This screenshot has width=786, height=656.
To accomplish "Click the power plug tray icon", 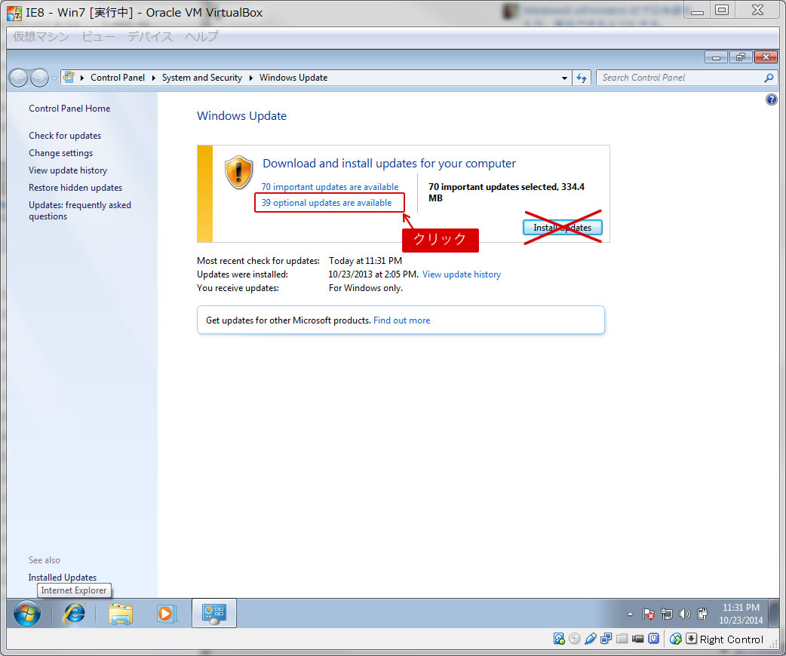I will click(702, 614).
